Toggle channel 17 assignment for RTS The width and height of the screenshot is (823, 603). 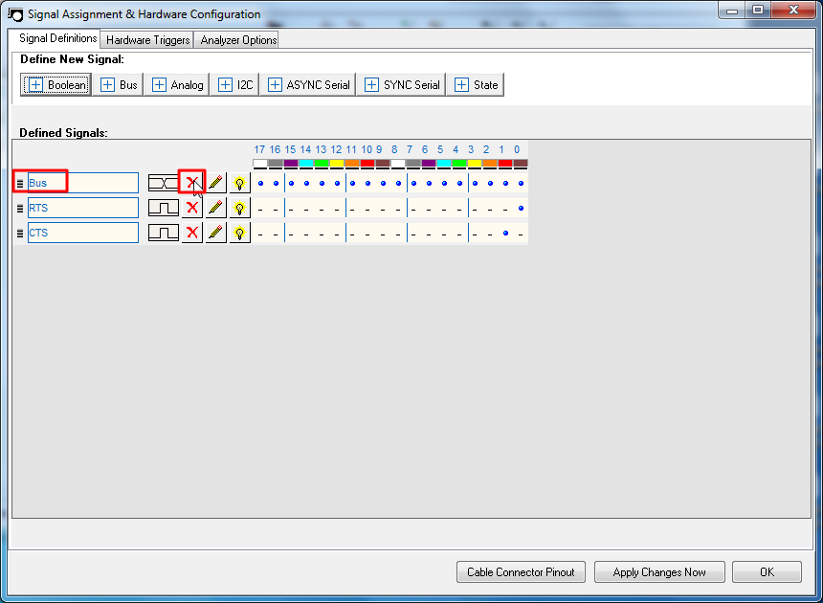(260, 209)
